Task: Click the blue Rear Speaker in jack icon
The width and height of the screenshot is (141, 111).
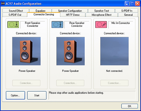Action: pos(57,25)
